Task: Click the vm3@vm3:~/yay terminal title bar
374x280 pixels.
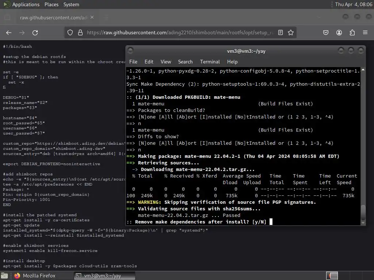Action: 246,51
